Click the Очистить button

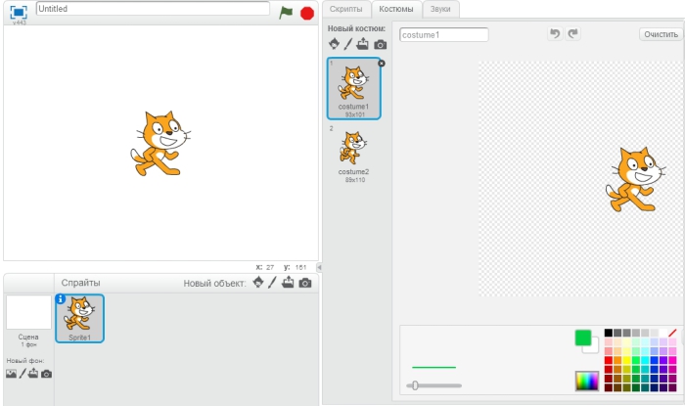[x=659, y=34]
